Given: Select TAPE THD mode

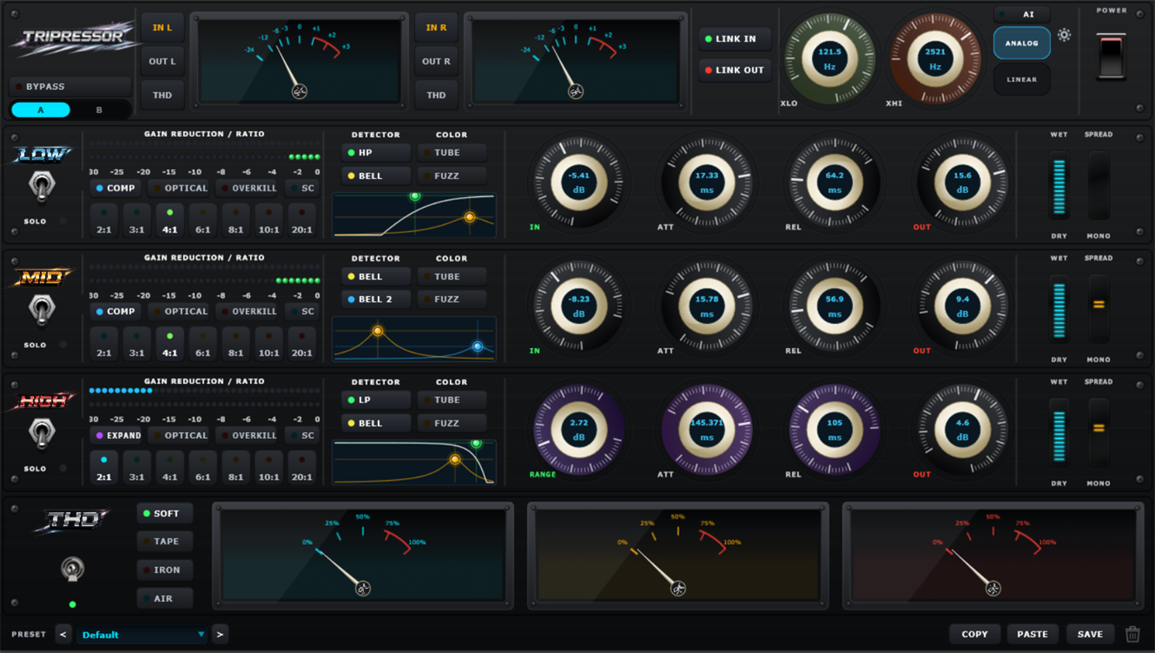Looking at the screenshot, I should click(x=165, y=542).
